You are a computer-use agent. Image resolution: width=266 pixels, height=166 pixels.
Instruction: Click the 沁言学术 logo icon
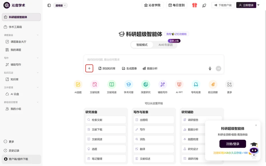[x=7, y=5]
